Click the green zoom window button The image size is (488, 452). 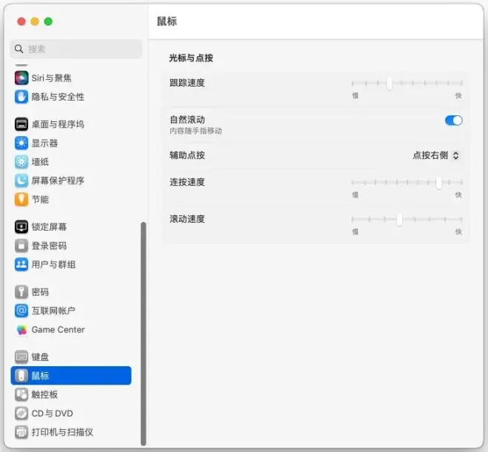(x=48, y=21)
